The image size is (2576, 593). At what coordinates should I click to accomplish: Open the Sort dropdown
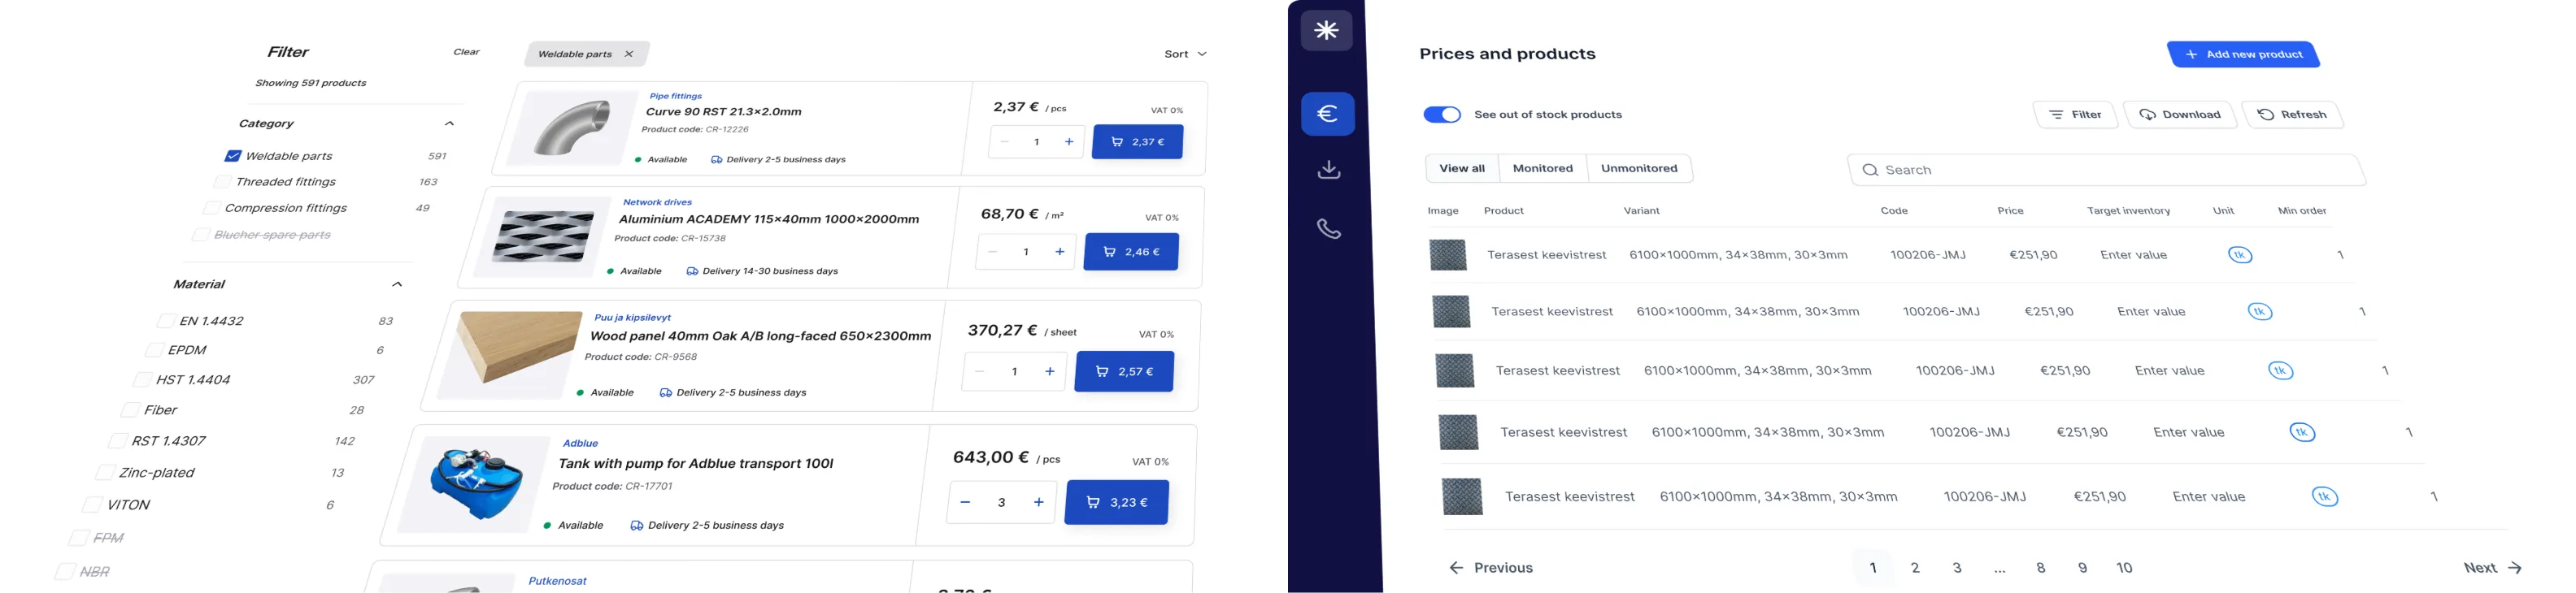pyautogui.click(x=1185, y=54)
